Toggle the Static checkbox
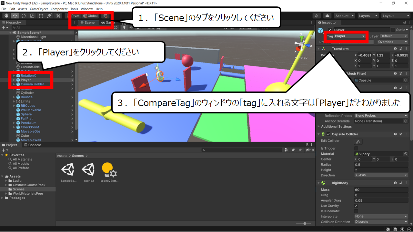Image resolution: width=413 pixels, height=232 pixels. click(x=393, y=30)
